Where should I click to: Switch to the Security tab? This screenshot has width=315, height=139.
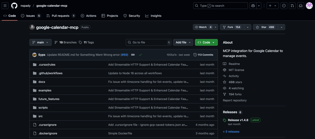pyautogui.click(x=132, y=16)
